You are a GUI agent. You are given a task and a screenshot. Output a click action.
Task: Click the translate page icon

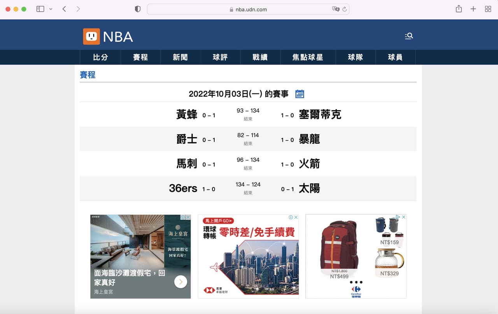(335, 9)
